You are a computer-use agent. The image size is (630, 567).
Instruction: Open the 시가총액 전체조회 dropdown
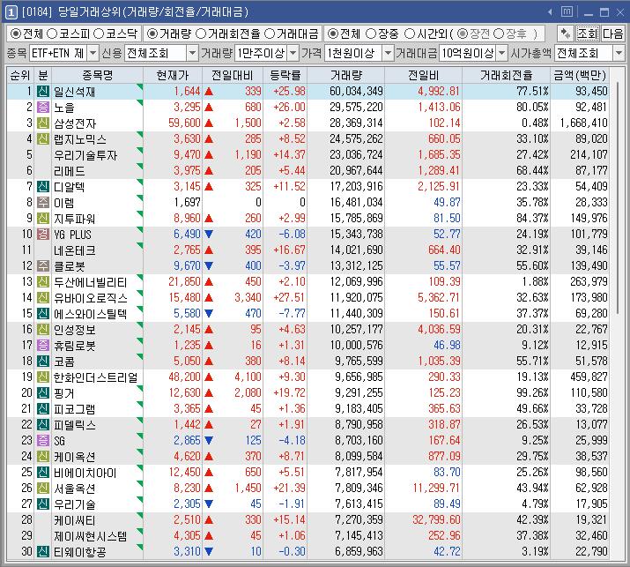(619, 53)
